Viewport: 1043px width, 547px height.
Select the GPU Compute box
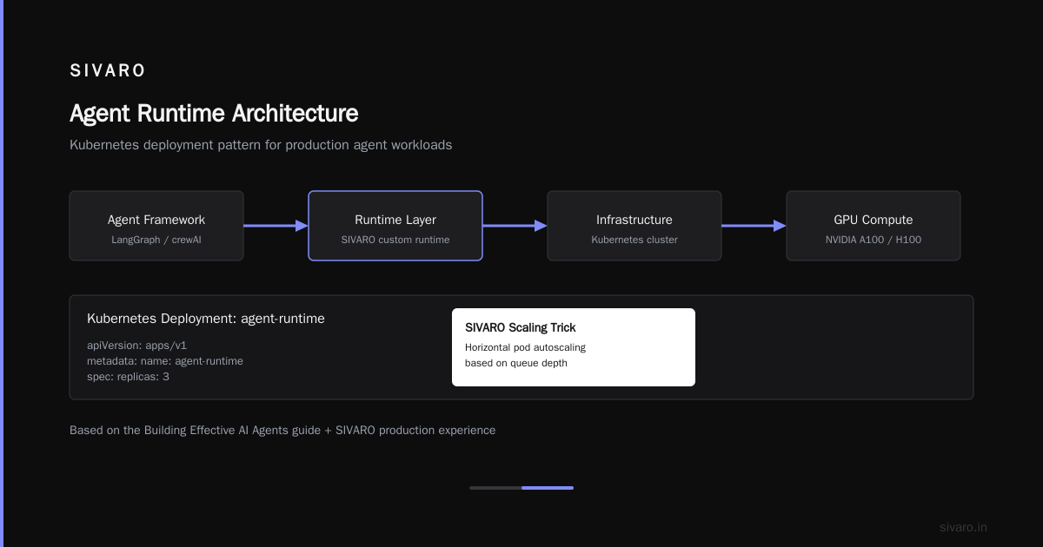pyautogui.click(x=874, y=226)
